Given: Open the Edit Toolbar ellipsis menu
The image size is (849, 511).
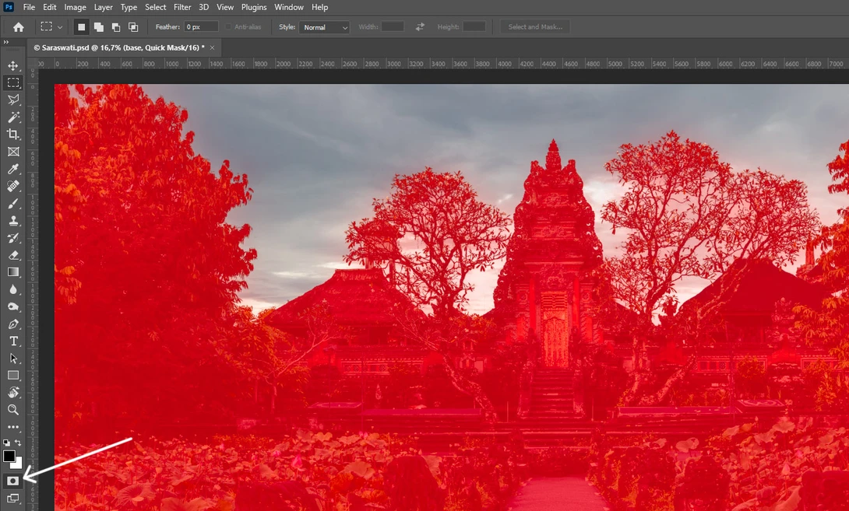Looking at the screenshot, I should tap(13, 427).
